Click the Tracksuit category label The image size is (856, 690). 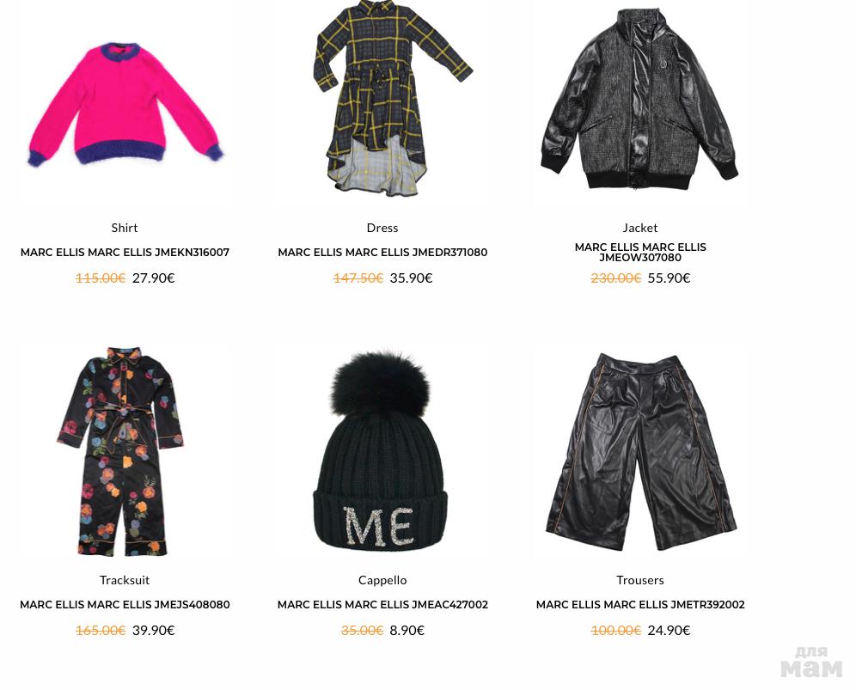pyautogui.click(x=125, y=580)
